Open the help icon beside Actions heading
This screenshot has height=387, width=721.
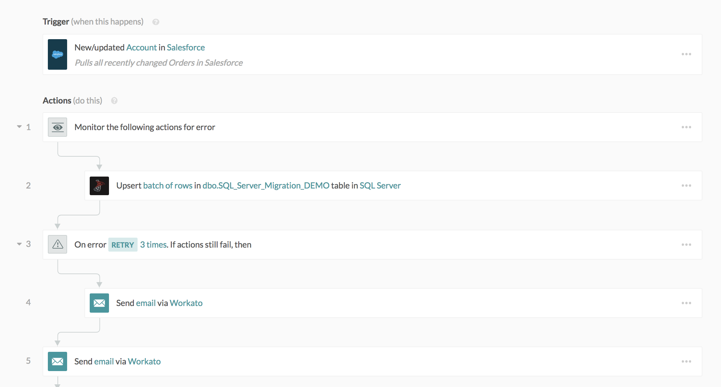point(114,101)
